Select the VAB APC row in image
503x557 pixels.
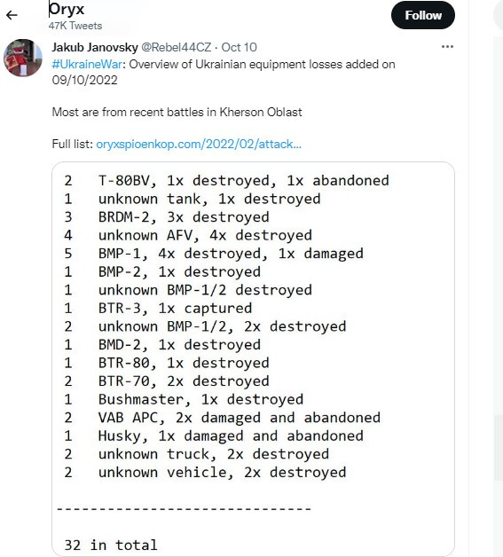point(223,418)
